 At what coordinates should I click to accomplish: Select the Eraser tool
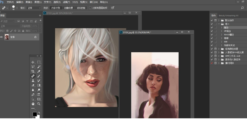tap(33, 85)
